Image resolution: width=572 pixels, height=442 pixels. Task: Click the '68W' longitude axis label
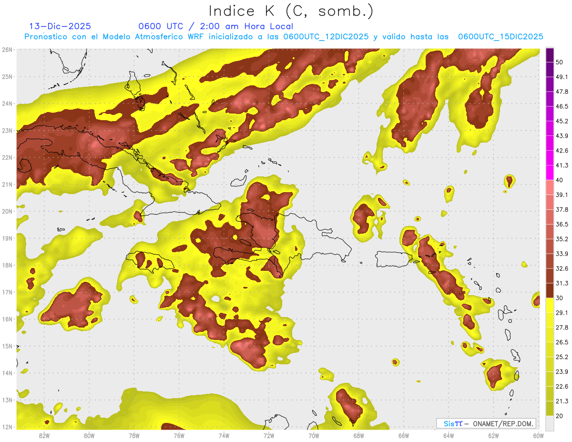(358, 435)
